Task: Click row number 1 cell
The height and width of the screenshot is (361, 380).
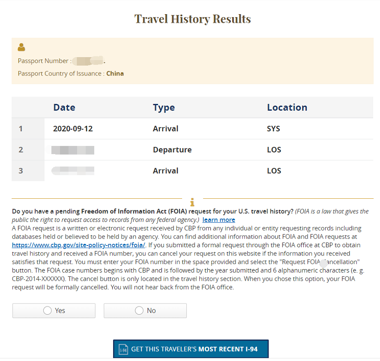Action: coord(21,128)
